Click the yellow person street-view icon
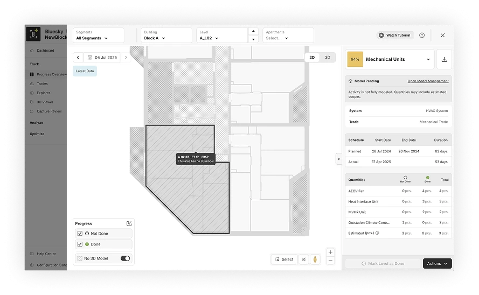Image resolution: width=479 pixels, height=295 pixels. pos(315,259)
